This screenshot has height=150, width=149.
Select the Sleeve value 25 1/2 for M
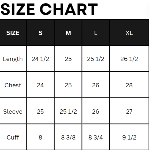(x=68, y=112)
